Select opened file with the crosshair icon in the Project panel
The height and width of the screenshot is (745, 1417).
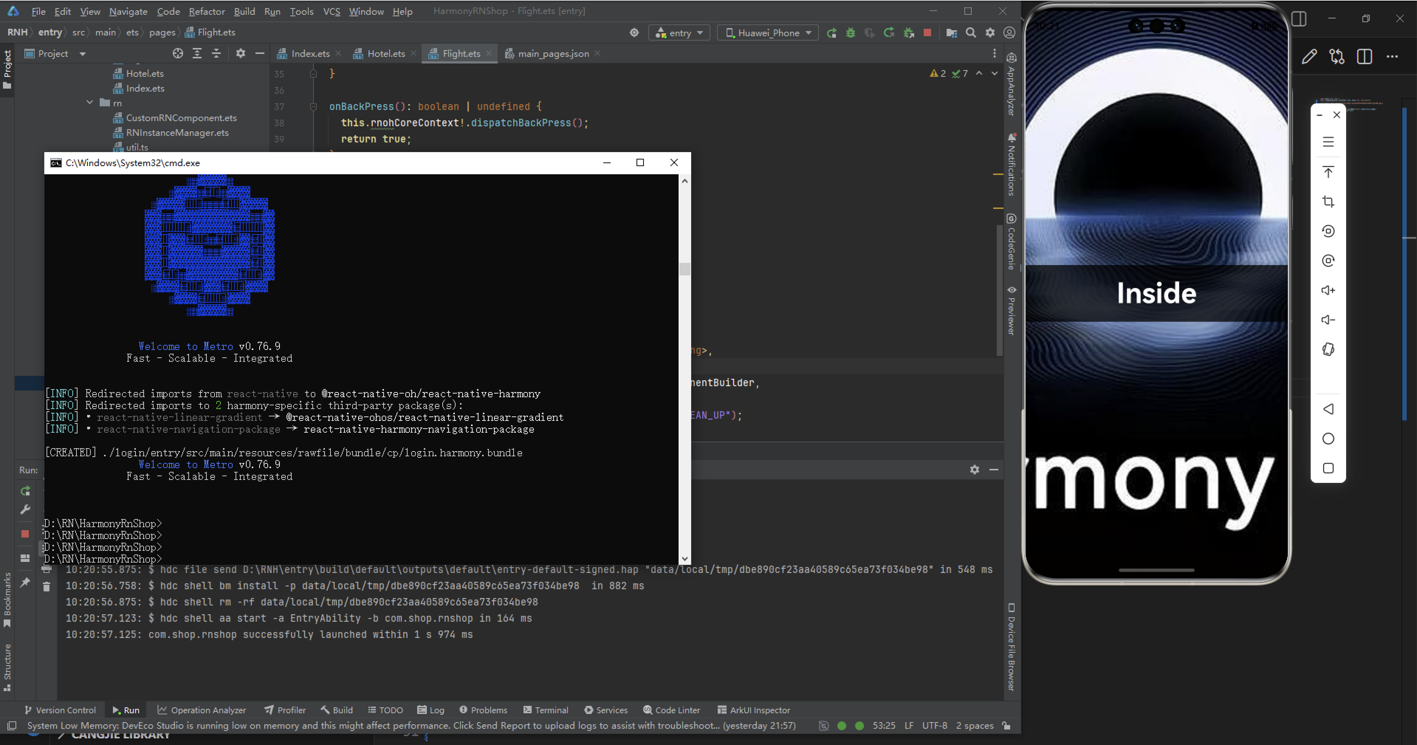(178, 54)
